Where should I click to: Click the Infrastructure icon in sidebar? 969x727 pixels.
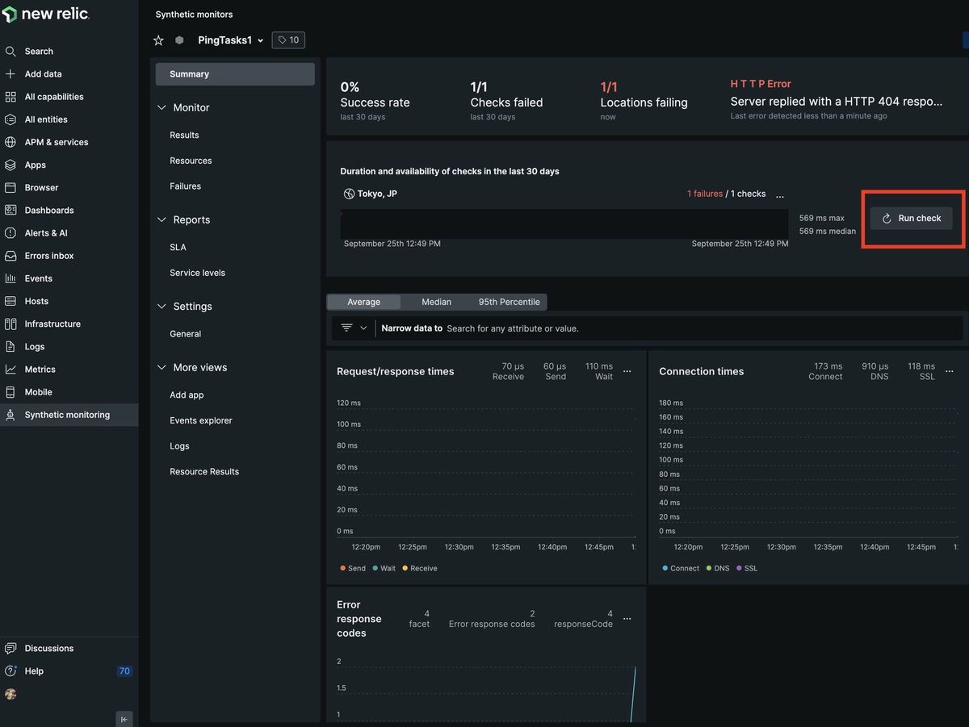10,324
